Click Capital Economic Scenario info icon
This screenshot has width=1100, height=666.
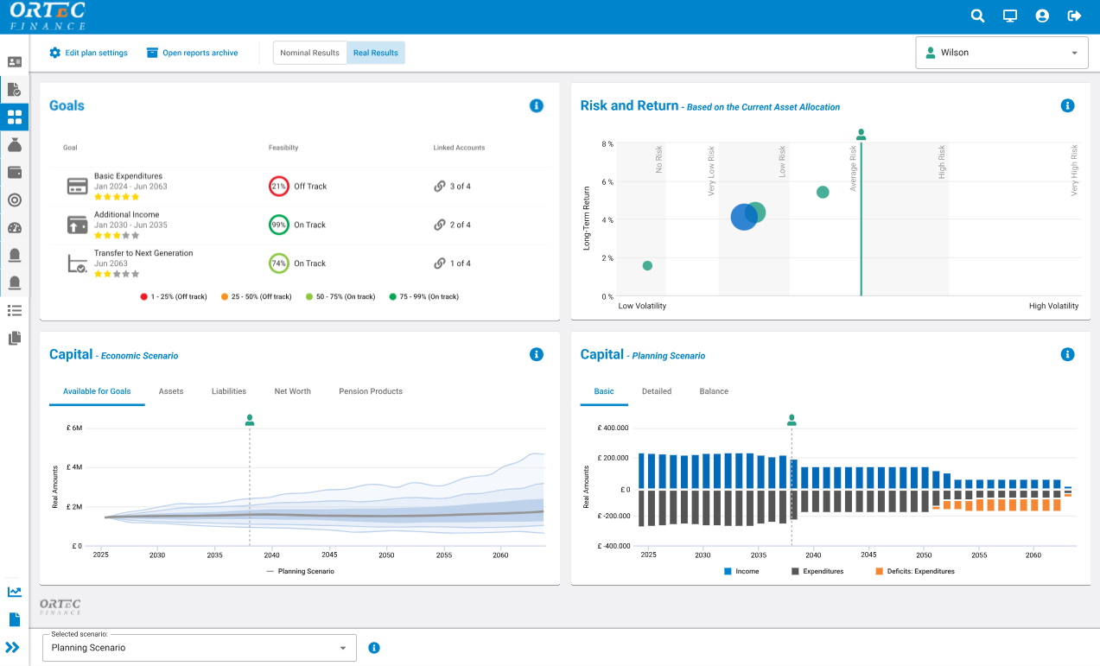point(537,354)
